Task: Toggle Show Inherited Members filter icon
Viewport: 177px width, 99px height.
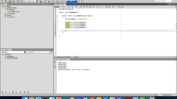Action: point(2,92)
